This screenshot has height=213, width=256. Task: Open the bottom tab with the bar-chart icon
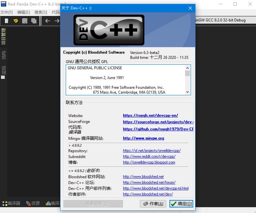click(53, 203)
